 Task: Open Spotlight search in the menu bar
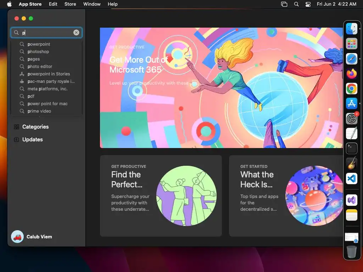point(296,4)
